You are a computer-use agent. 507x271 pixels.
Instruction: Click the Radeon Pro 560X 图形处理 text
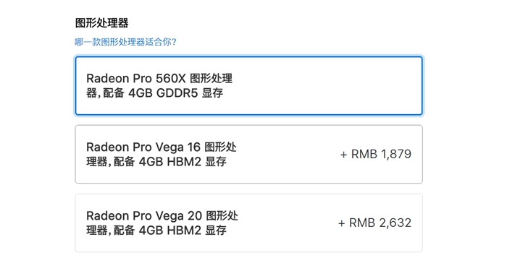[159, 78]
